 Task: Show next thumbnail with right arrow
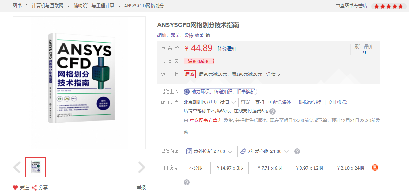tap(141, 168)
